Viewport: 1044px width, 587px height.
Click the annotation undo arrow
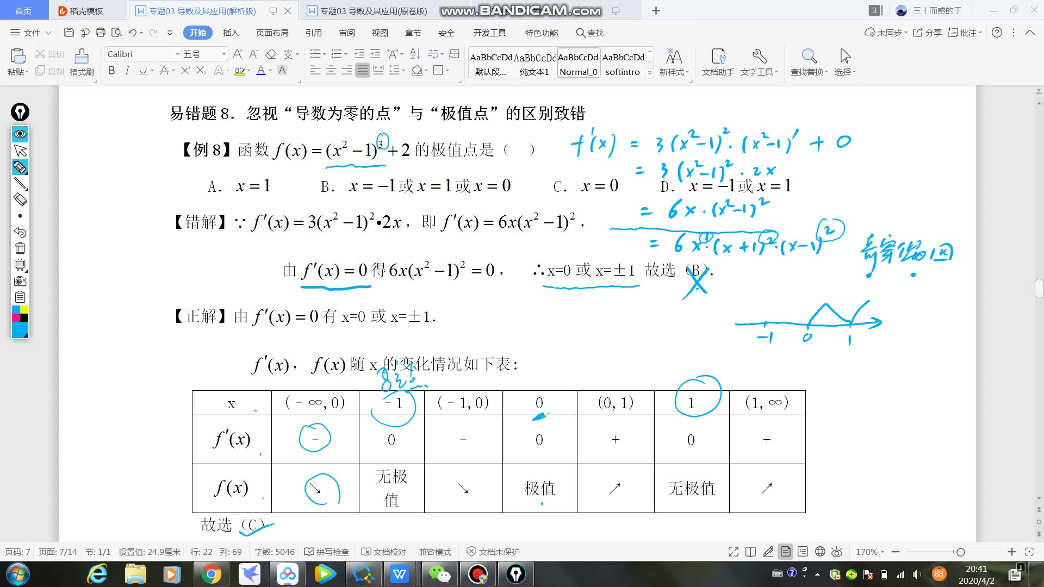click(x=20, y=232)
